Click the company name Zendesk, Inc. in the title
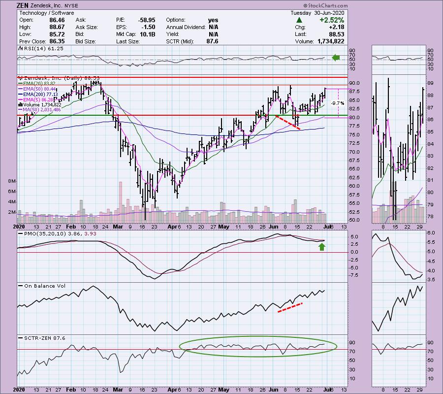 [x=47, y=5]
